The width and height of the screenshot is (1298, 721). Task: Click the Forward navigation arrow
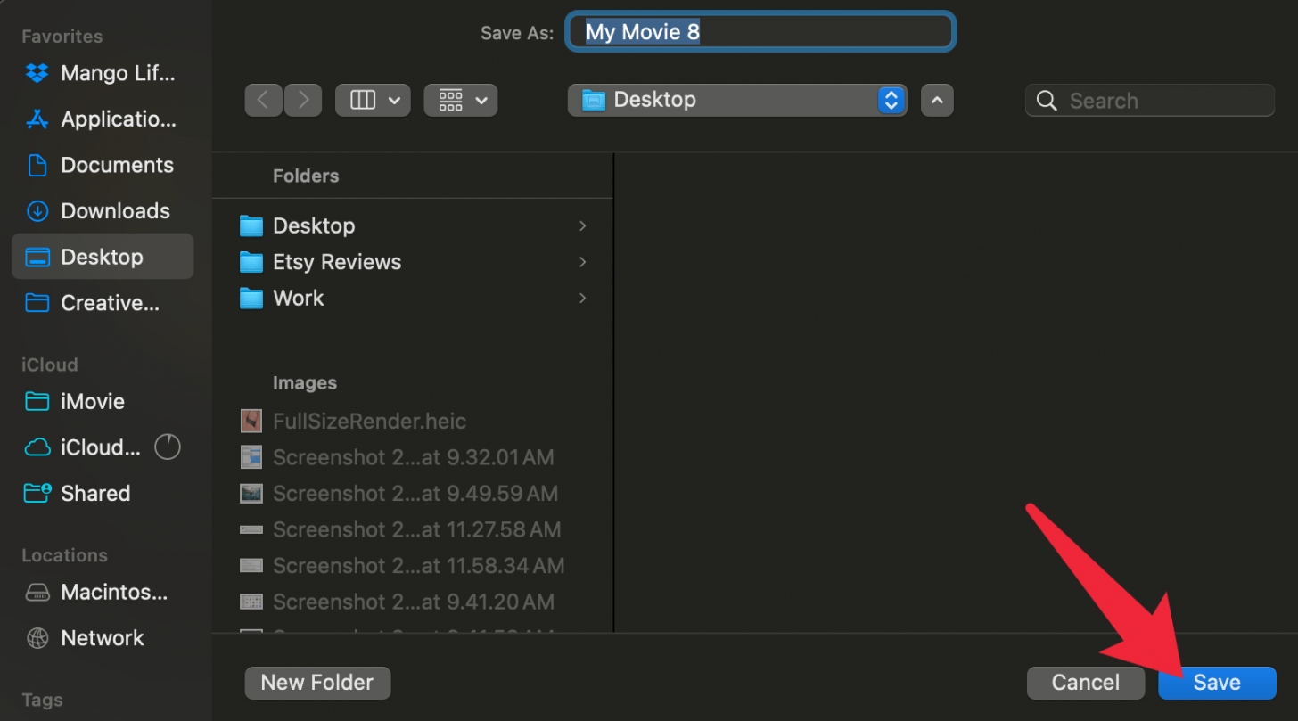click(x=303, y=101)
